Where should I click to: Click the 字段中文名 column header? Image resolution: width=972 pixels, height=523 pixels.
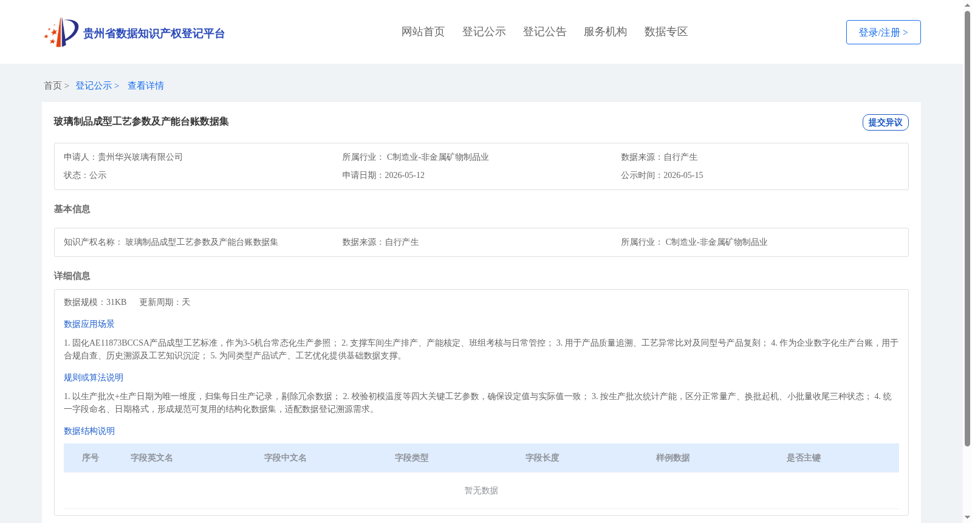(x=286, y=458)
